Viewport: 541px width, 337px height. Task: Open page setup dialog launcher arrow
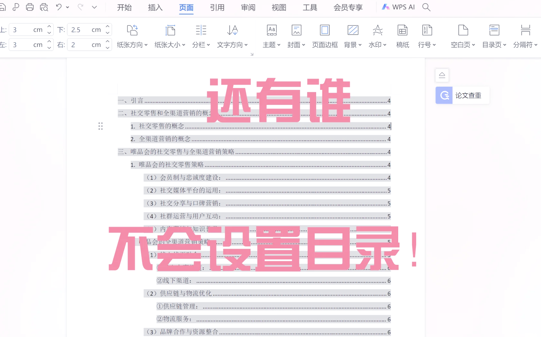click(252, 54)
